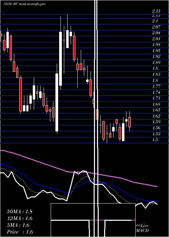Click the 1.89 price axis label

tap(156, 63)
